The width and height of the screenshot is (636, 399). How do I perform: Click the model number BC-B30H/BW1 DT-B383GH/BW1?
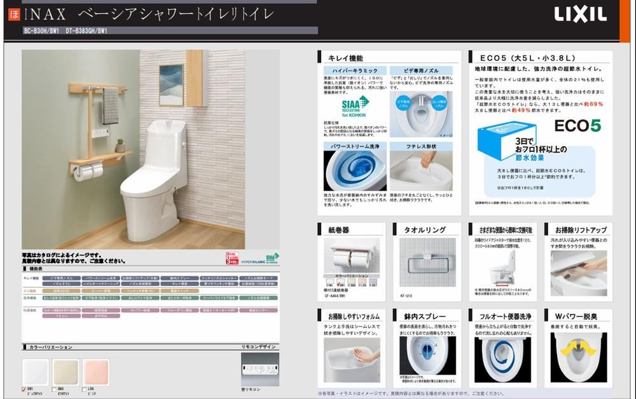tap(66, 30)
